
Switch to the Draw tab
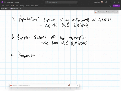point(17,6)
